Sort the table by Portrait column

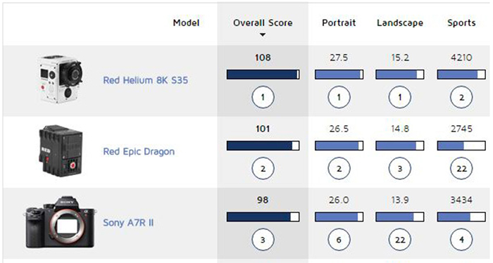[339, 23]
